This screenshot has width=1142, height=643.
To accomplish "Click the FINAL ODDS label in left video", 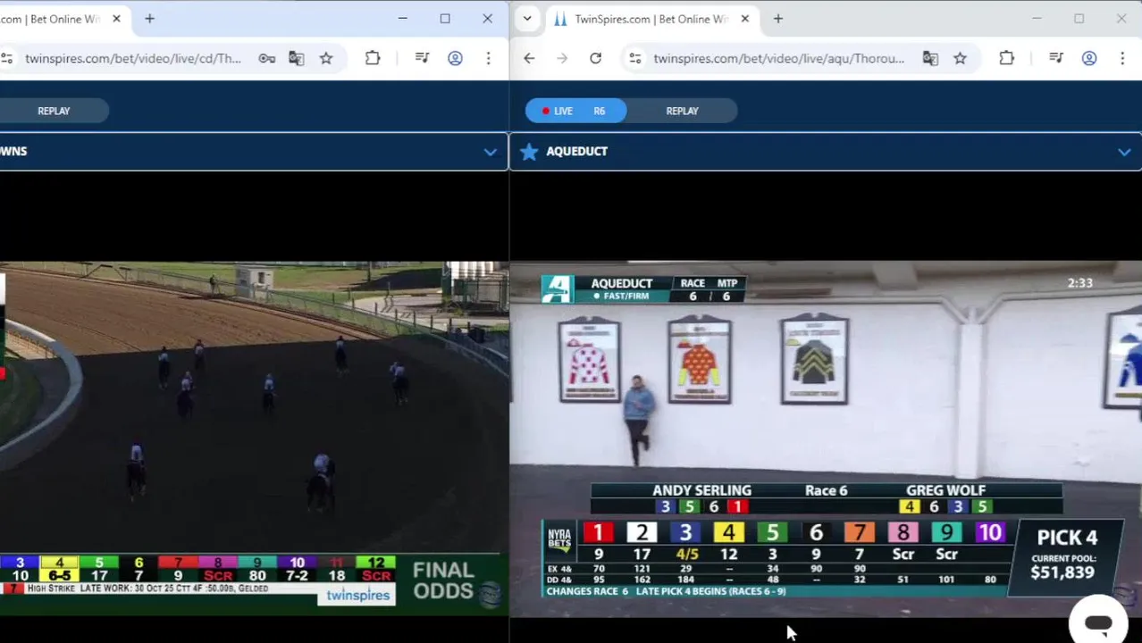I will click(x=443, y=580).
